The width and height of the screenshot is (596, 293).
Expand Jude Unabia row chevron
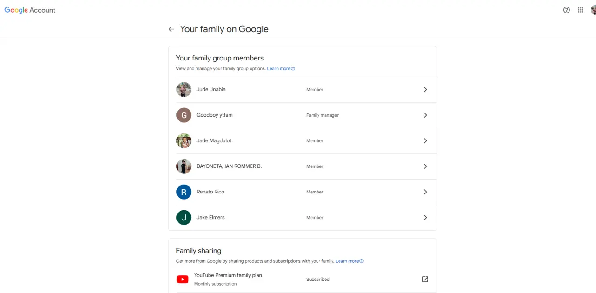(425, 90)
